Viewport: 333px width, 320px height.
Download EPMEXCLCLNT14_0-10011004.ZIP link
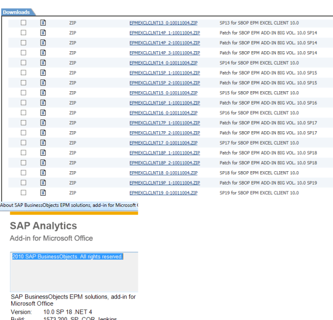tap(163, 63)
